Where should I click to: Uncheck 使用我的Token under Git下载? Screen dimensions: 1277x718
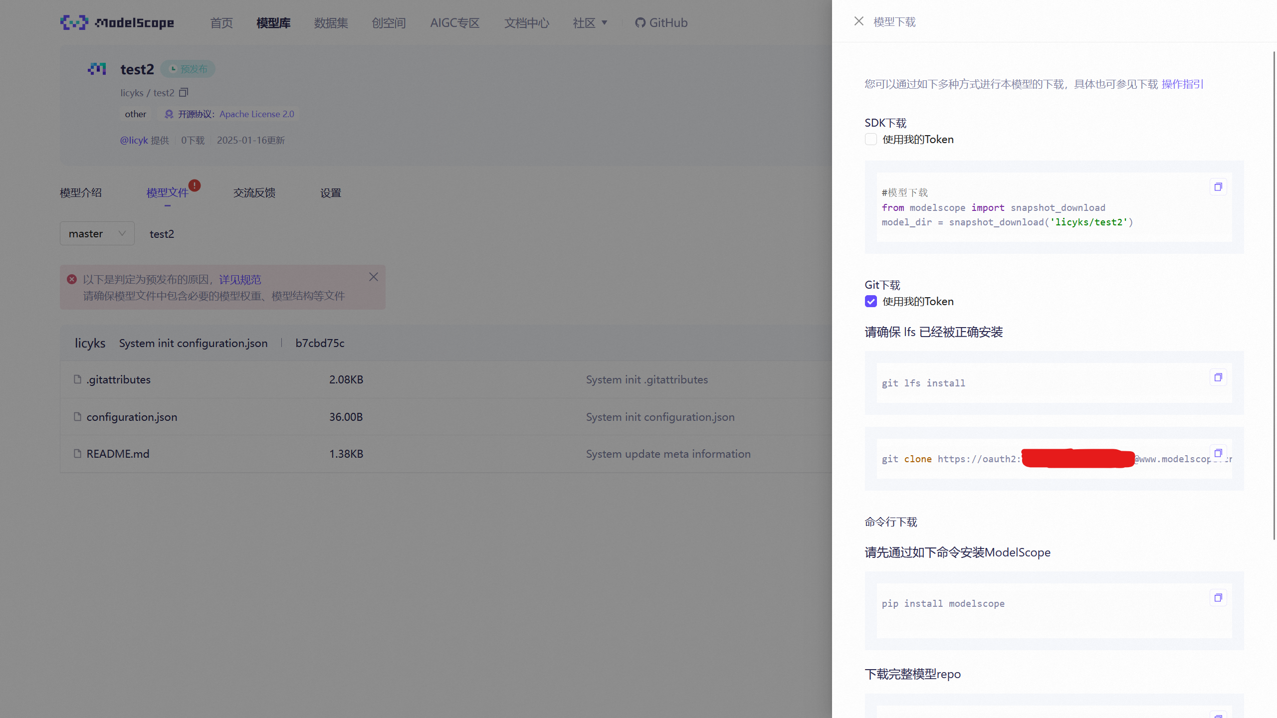(x=870, y=302)
